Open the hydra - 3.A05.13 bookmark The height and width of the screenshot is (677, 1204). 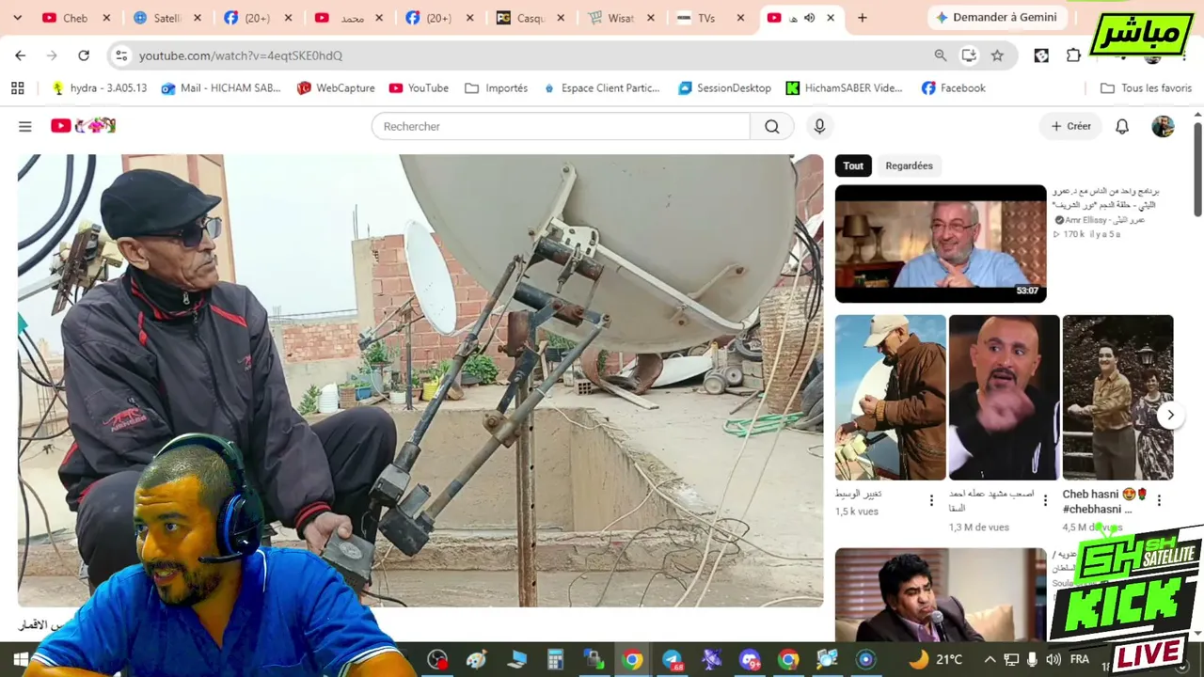(x=99, y=88)
